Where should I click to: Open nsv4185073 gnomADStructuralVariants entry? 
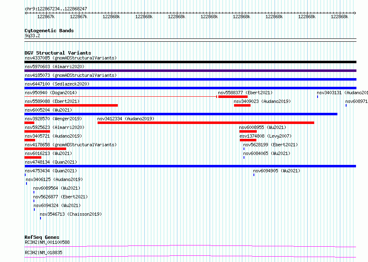(71, 75)
